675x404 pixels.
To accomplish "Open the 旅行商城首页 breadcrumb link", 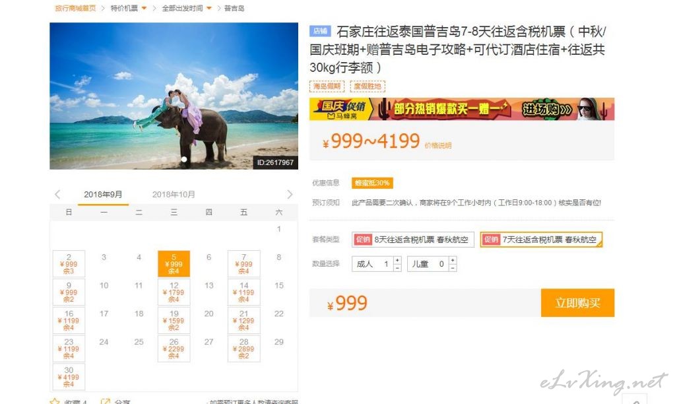I will (x=75, y=8).
